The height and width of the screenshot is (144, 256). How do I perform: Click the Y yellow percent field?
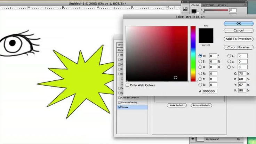pyautogui.click(x=242, y=85)
